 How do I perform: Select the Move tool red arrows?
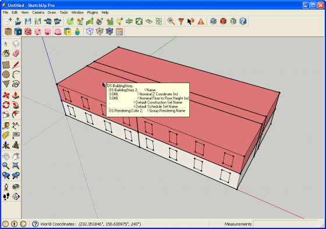click(6, 95)
